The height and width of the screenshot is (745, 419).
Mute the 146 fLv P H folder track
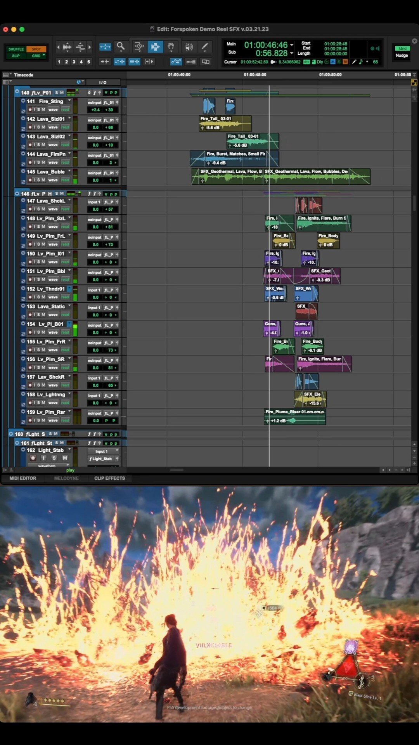point(62,193)
